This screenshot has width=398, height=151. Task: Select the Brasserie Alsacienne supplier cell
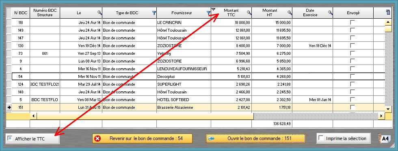[x=184, y=107]
